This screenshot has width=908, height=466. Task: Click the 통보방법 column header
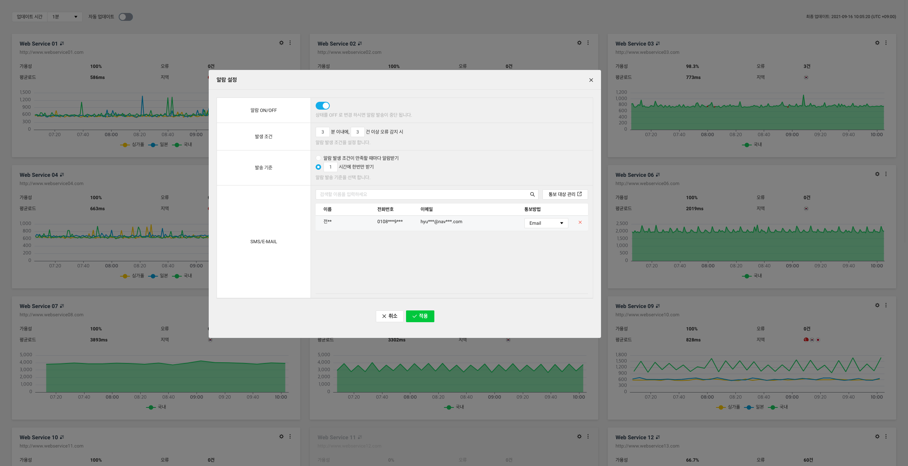click(x=532, y=209)
